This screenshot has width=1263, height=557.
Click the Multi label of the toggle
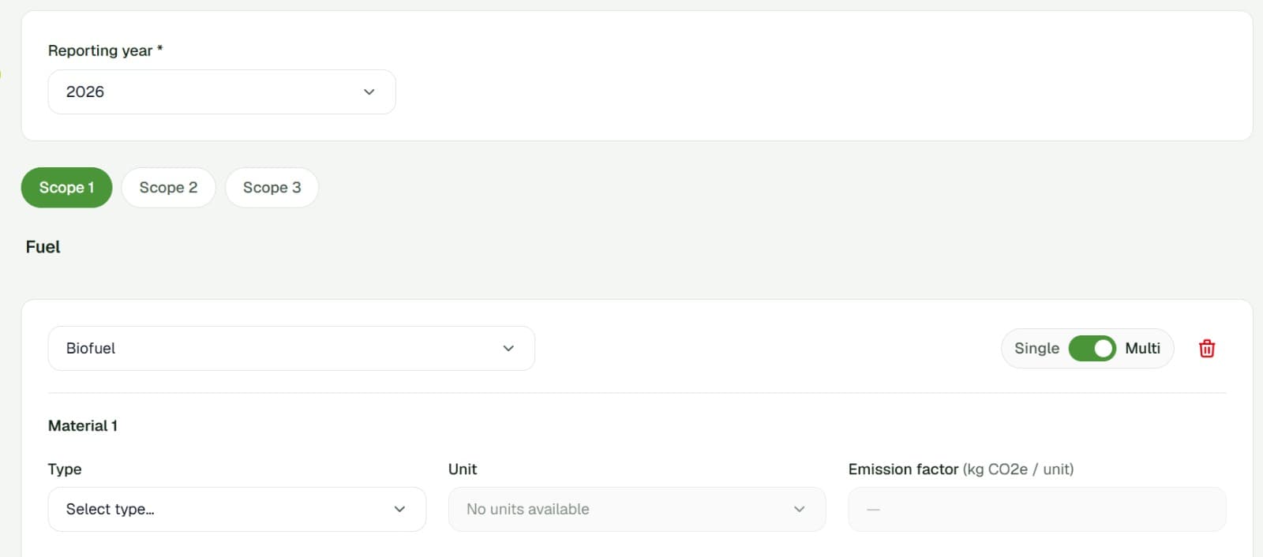tap(1142, 348)
